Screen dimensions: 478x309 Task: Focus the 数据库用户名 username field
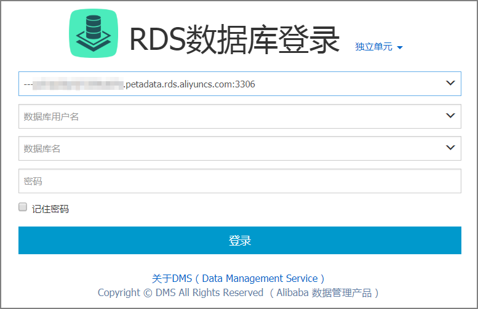click(x=239, y=116)
